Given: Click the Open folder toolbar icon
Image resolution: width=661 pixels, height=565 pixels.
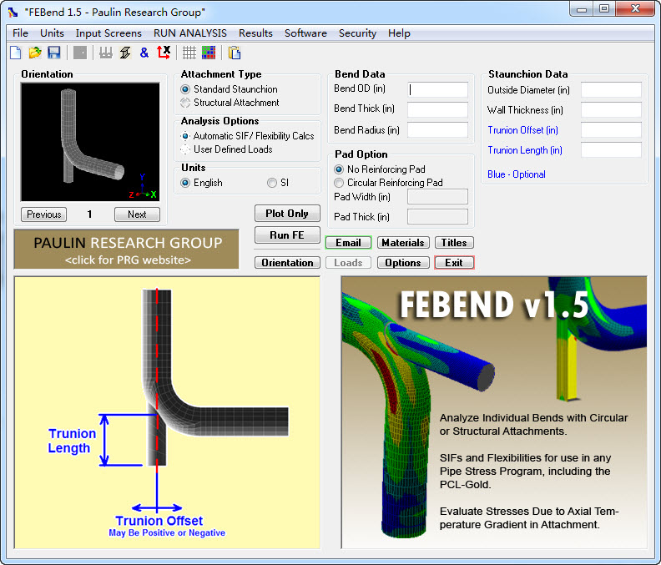Looking at the screenshot, I should pyautogui.click(x=35, y=53).
